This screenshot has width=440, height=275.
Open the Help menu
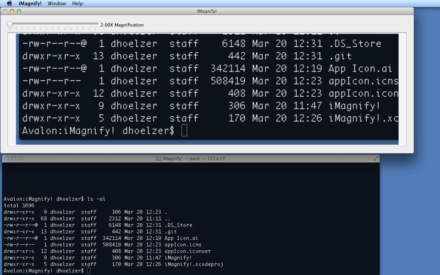click(78, 3)
